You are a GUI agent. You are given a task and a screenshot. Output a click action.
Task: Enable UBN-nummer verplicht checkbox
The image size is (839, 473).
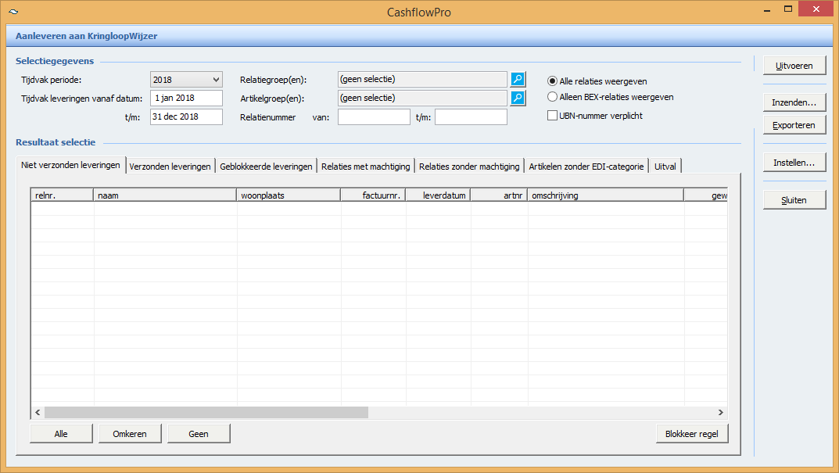click(594, 116)
